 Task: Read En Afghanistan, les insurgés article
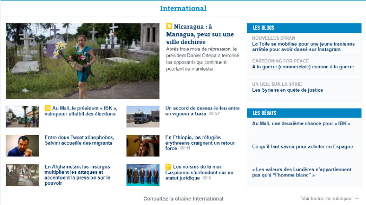tap(77, 175)
